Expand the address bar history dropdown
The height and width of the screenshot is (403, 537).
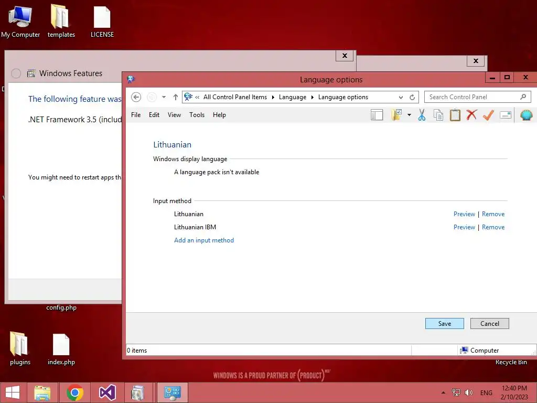pyautogui.click(x=401, y=97)
